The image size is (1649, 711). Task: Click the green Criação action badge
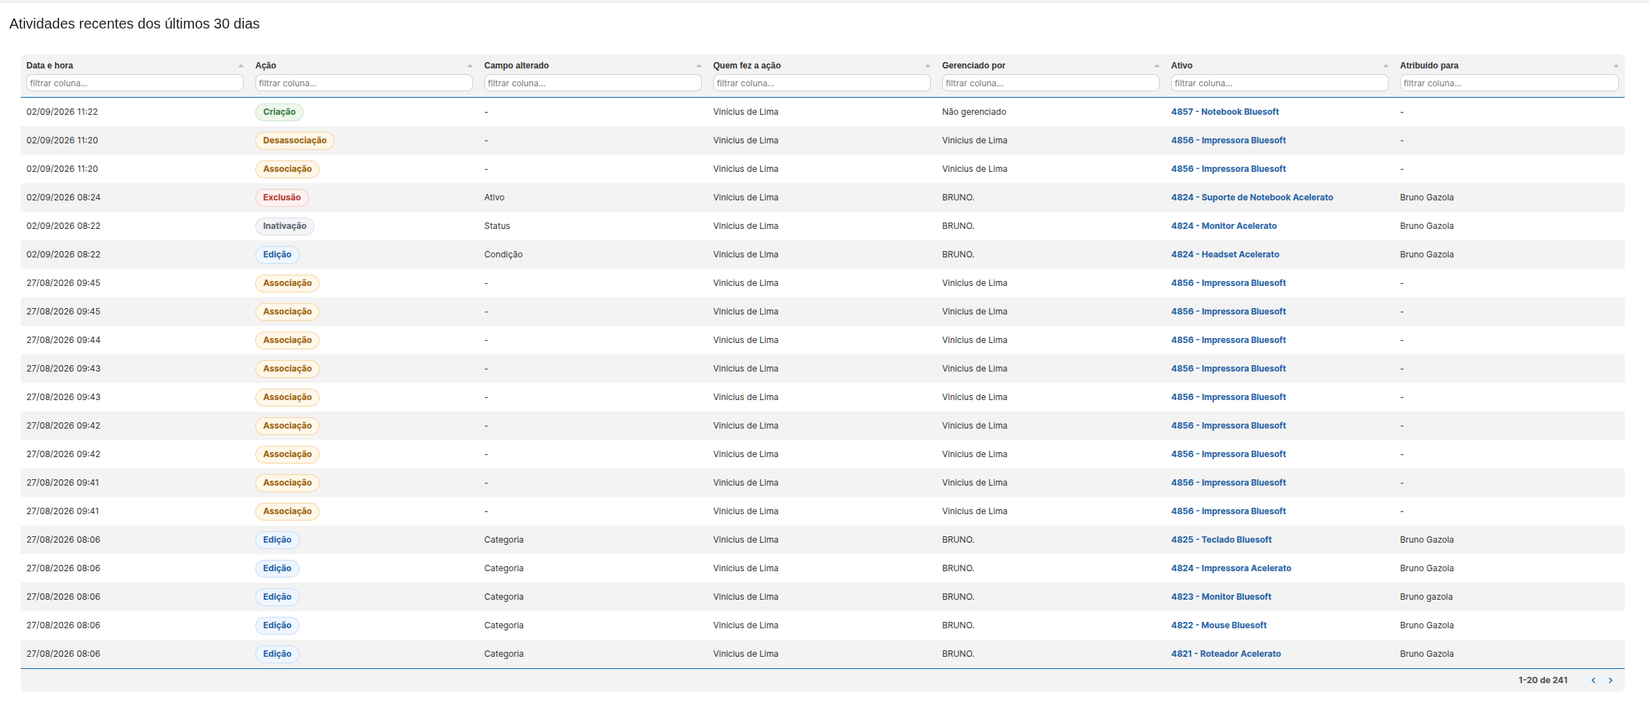[279, 112]
